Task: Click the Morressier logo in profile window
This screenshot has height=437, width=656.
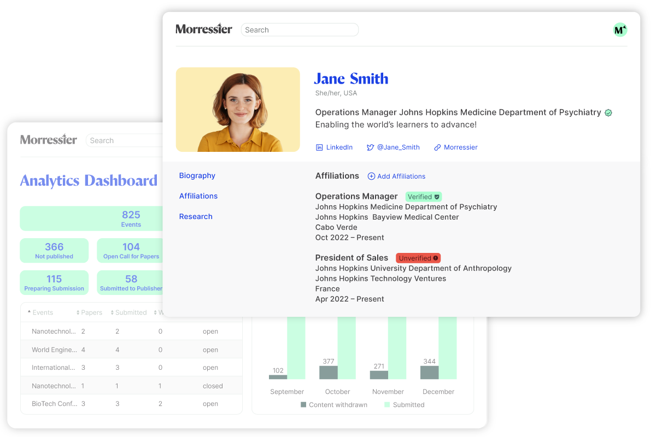Action: coord(204,29)
